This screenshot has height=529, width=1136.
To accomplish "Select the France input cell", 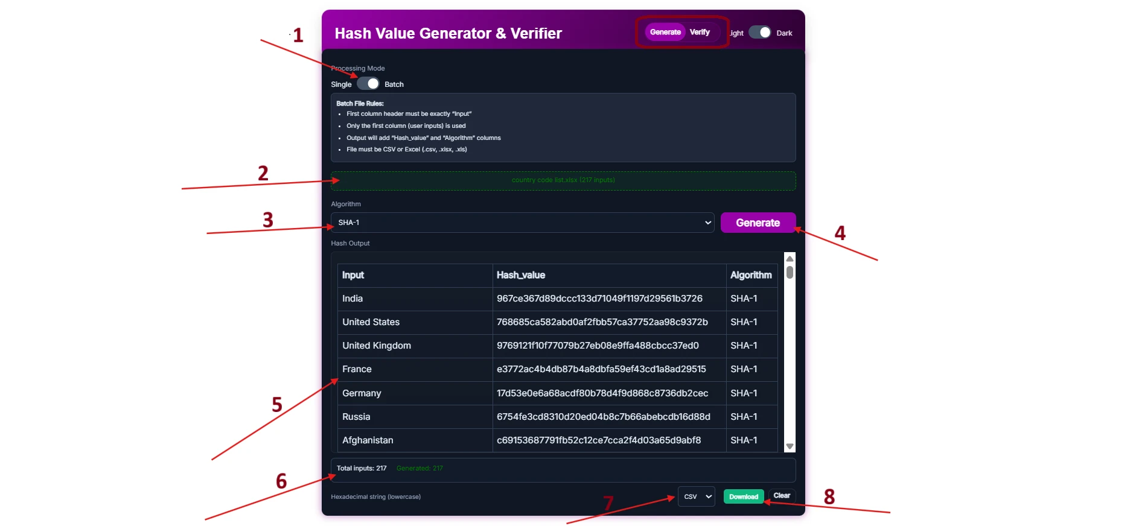I will (x=415, y=369).
